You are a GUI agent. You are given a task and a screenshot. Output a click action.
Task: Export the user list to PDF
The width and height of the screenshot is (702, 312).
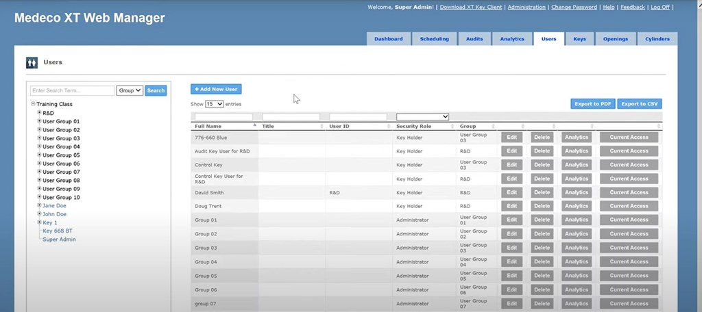point(592,104)
